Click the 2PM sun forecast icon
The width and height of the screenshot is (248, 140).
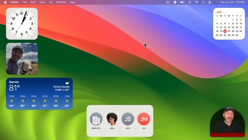point(12,101)
